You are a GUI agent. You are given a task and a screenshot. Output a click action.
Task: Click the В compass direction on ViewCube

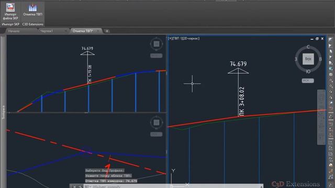pos(320,59)
